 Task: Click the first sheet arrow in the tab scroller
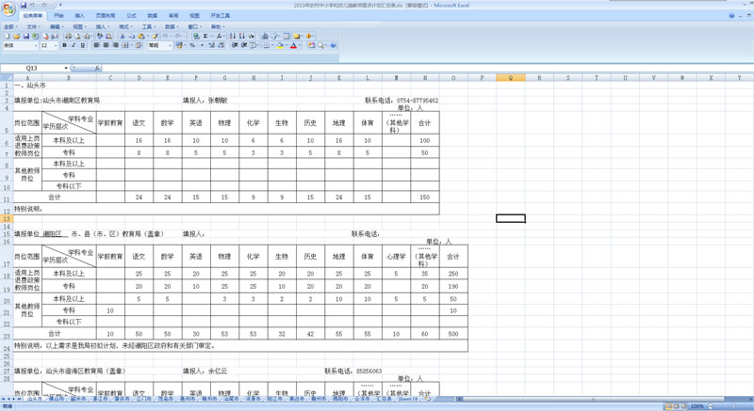tap(4, 399)
